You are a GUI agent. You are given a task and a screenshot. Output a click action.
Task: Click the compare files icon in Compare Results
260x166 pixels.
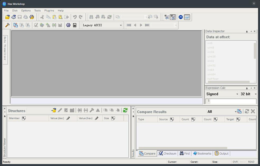pos(239,111)
